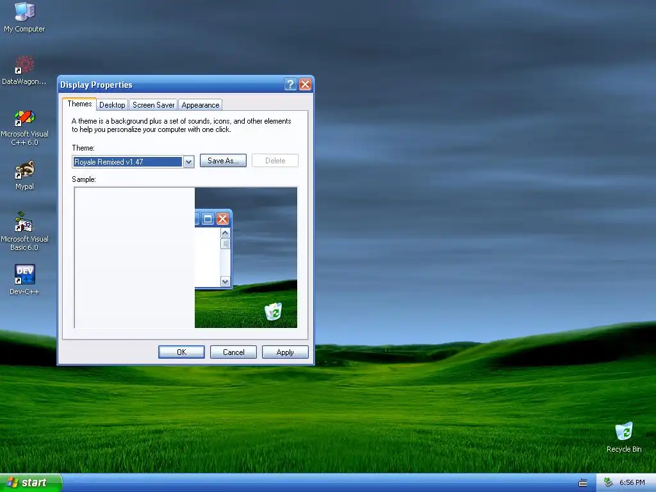
Task: Open the Start menu
Action: (30, 482)
